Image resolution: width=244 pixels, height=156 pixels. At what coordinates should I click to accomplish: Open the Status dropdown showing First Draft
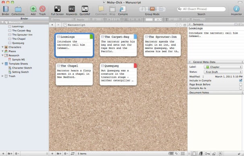223,72
